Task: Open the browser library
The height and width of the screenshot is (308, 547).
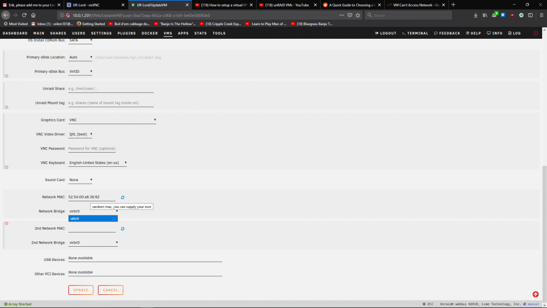Action: coord(485,15)
